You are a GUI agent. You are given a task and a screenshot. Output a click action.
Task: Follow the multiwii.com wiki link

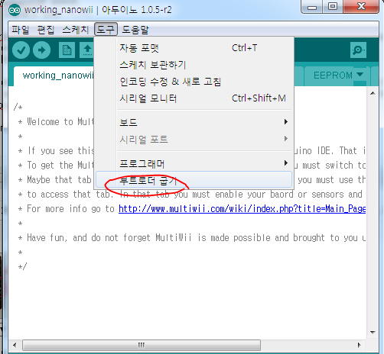point(242,209)
